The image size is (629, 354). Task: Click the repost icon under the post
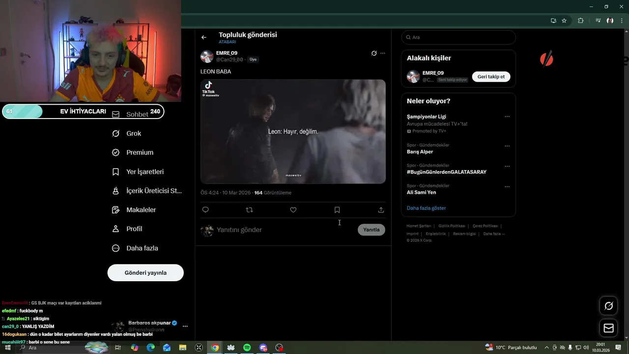pos(249,210)
